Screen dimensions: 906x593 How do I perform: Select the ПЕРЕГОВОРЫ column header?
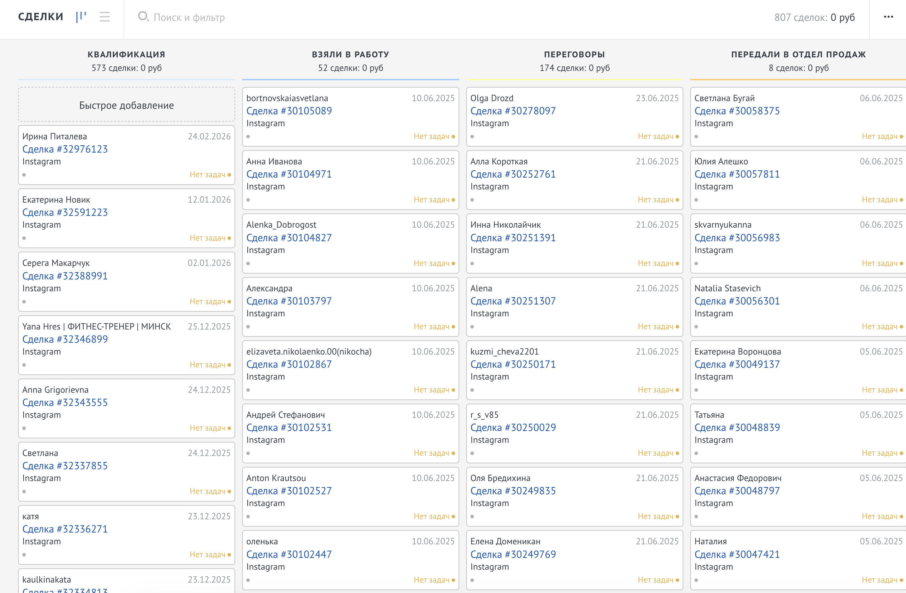click(x=574, y=54)
